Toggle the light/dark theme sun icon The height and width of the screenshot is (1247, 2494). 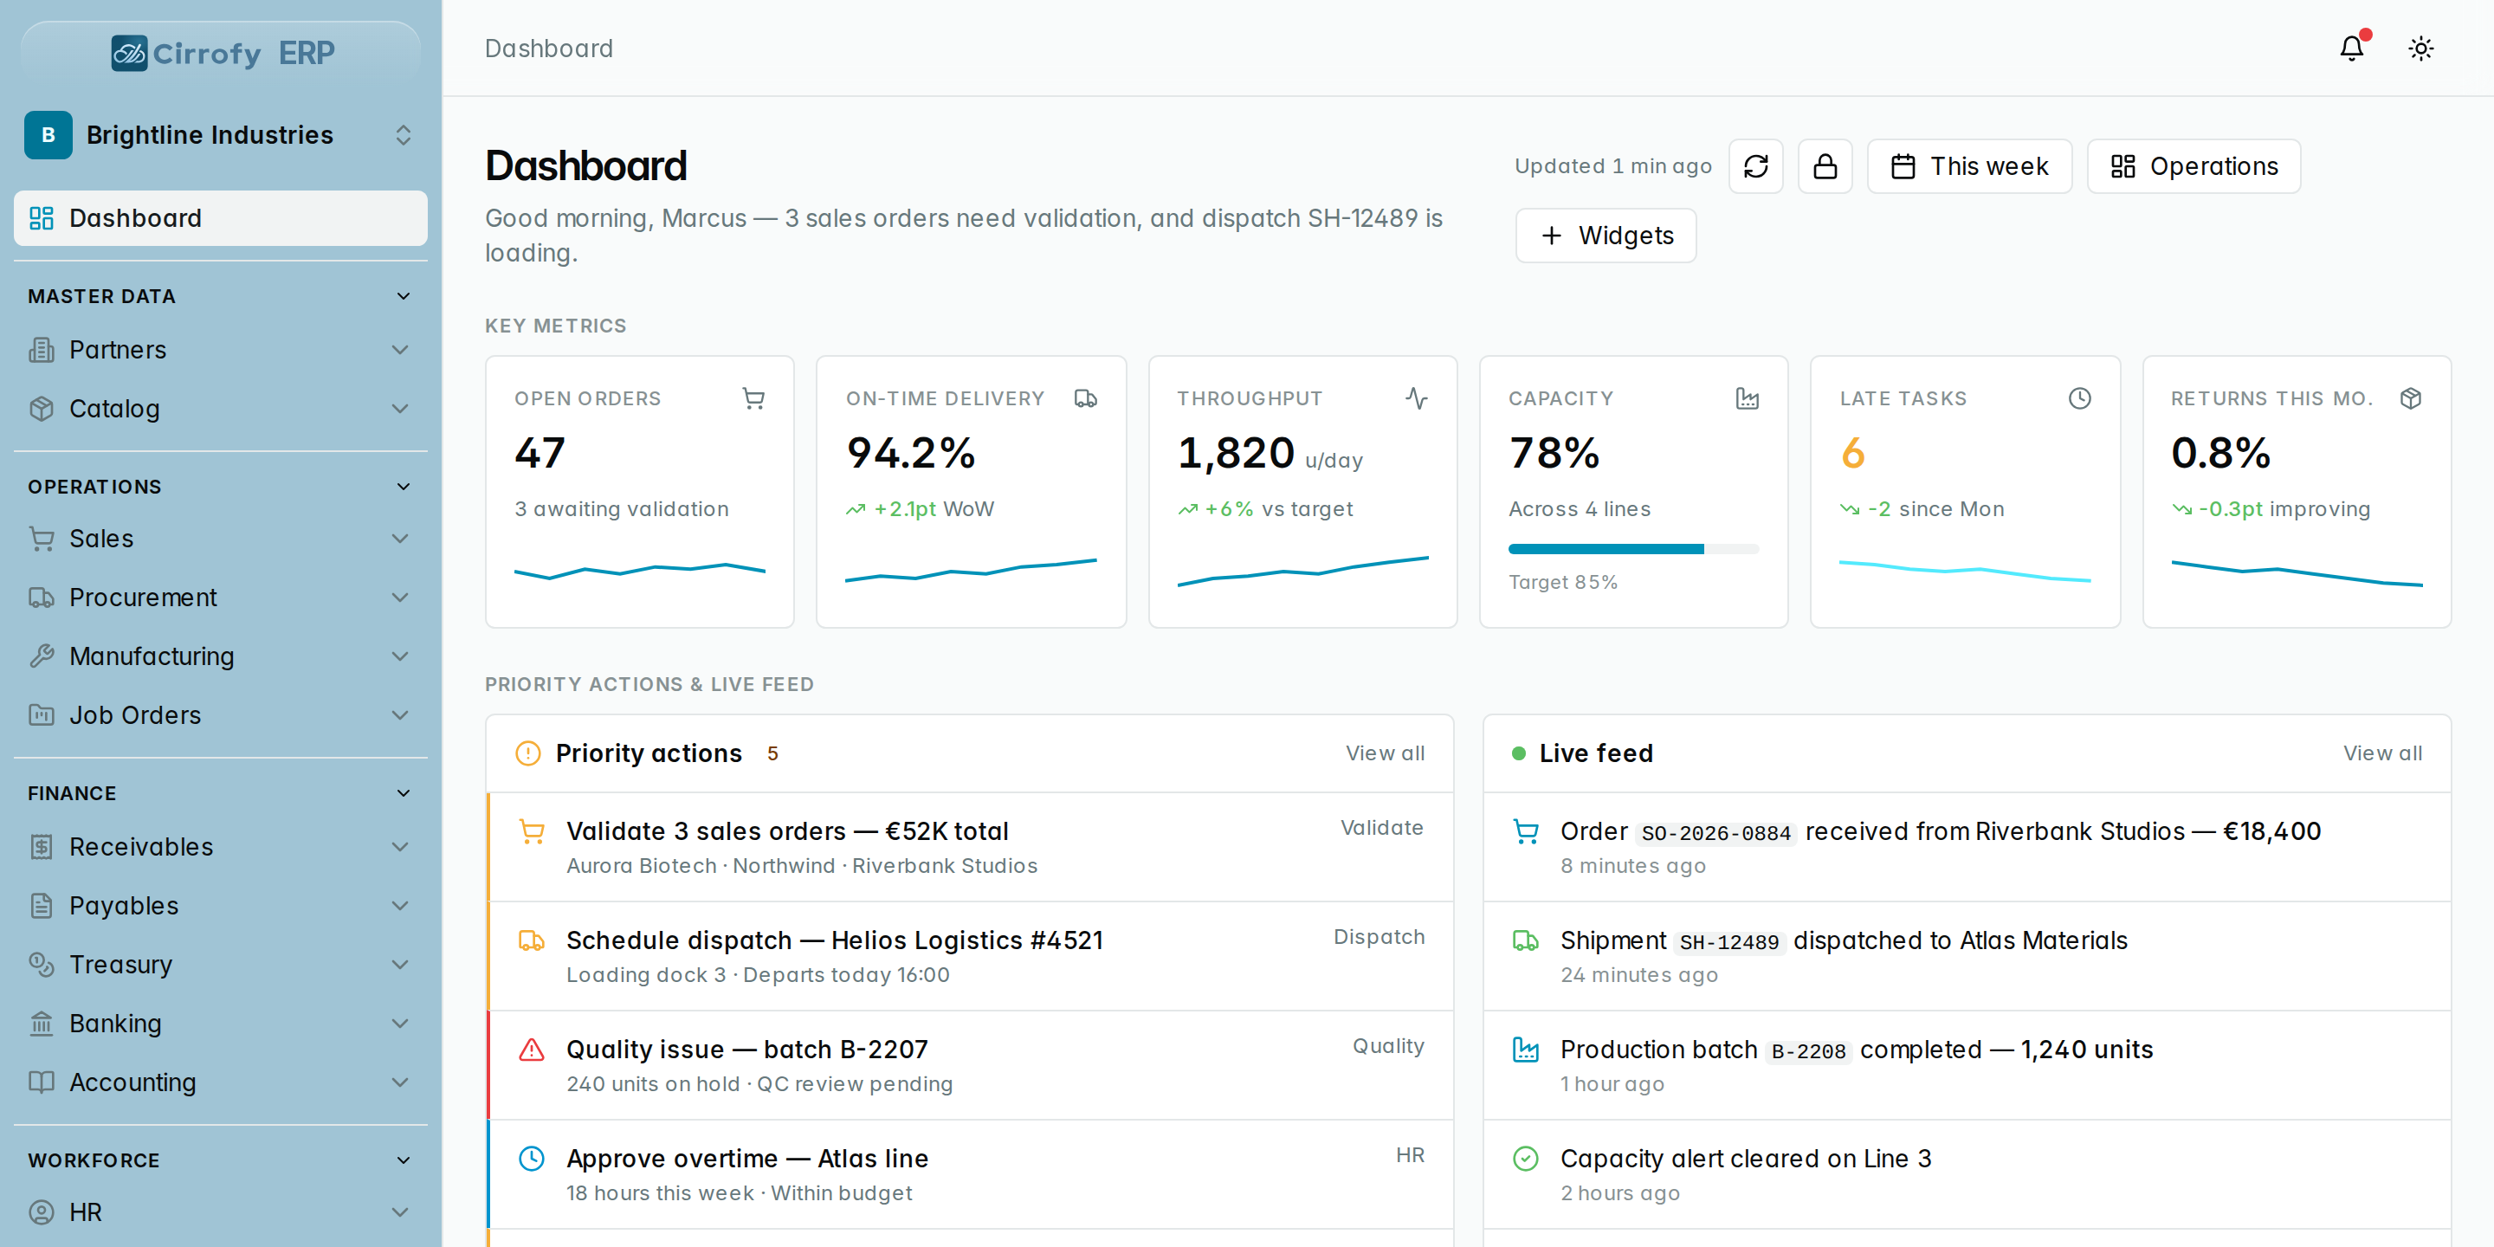(x=2420, y=48)
